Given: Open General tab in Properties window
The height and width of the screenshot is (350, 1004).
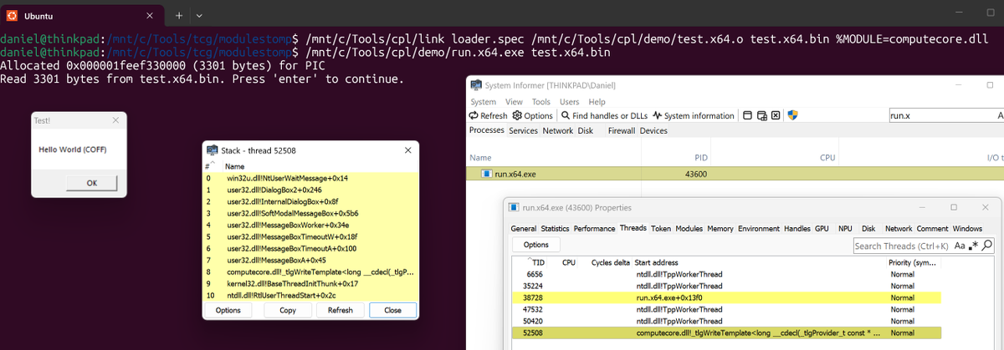Looking at the screenshot, I should [x=524, y=228].
